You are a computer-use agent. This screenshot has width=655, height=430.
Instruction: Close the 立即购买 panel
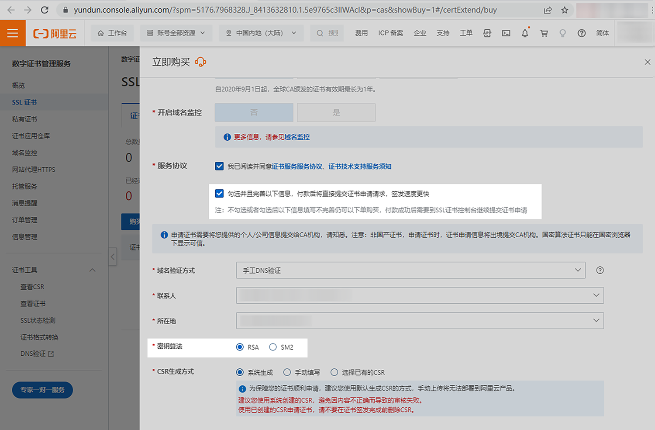coord(647,62)
